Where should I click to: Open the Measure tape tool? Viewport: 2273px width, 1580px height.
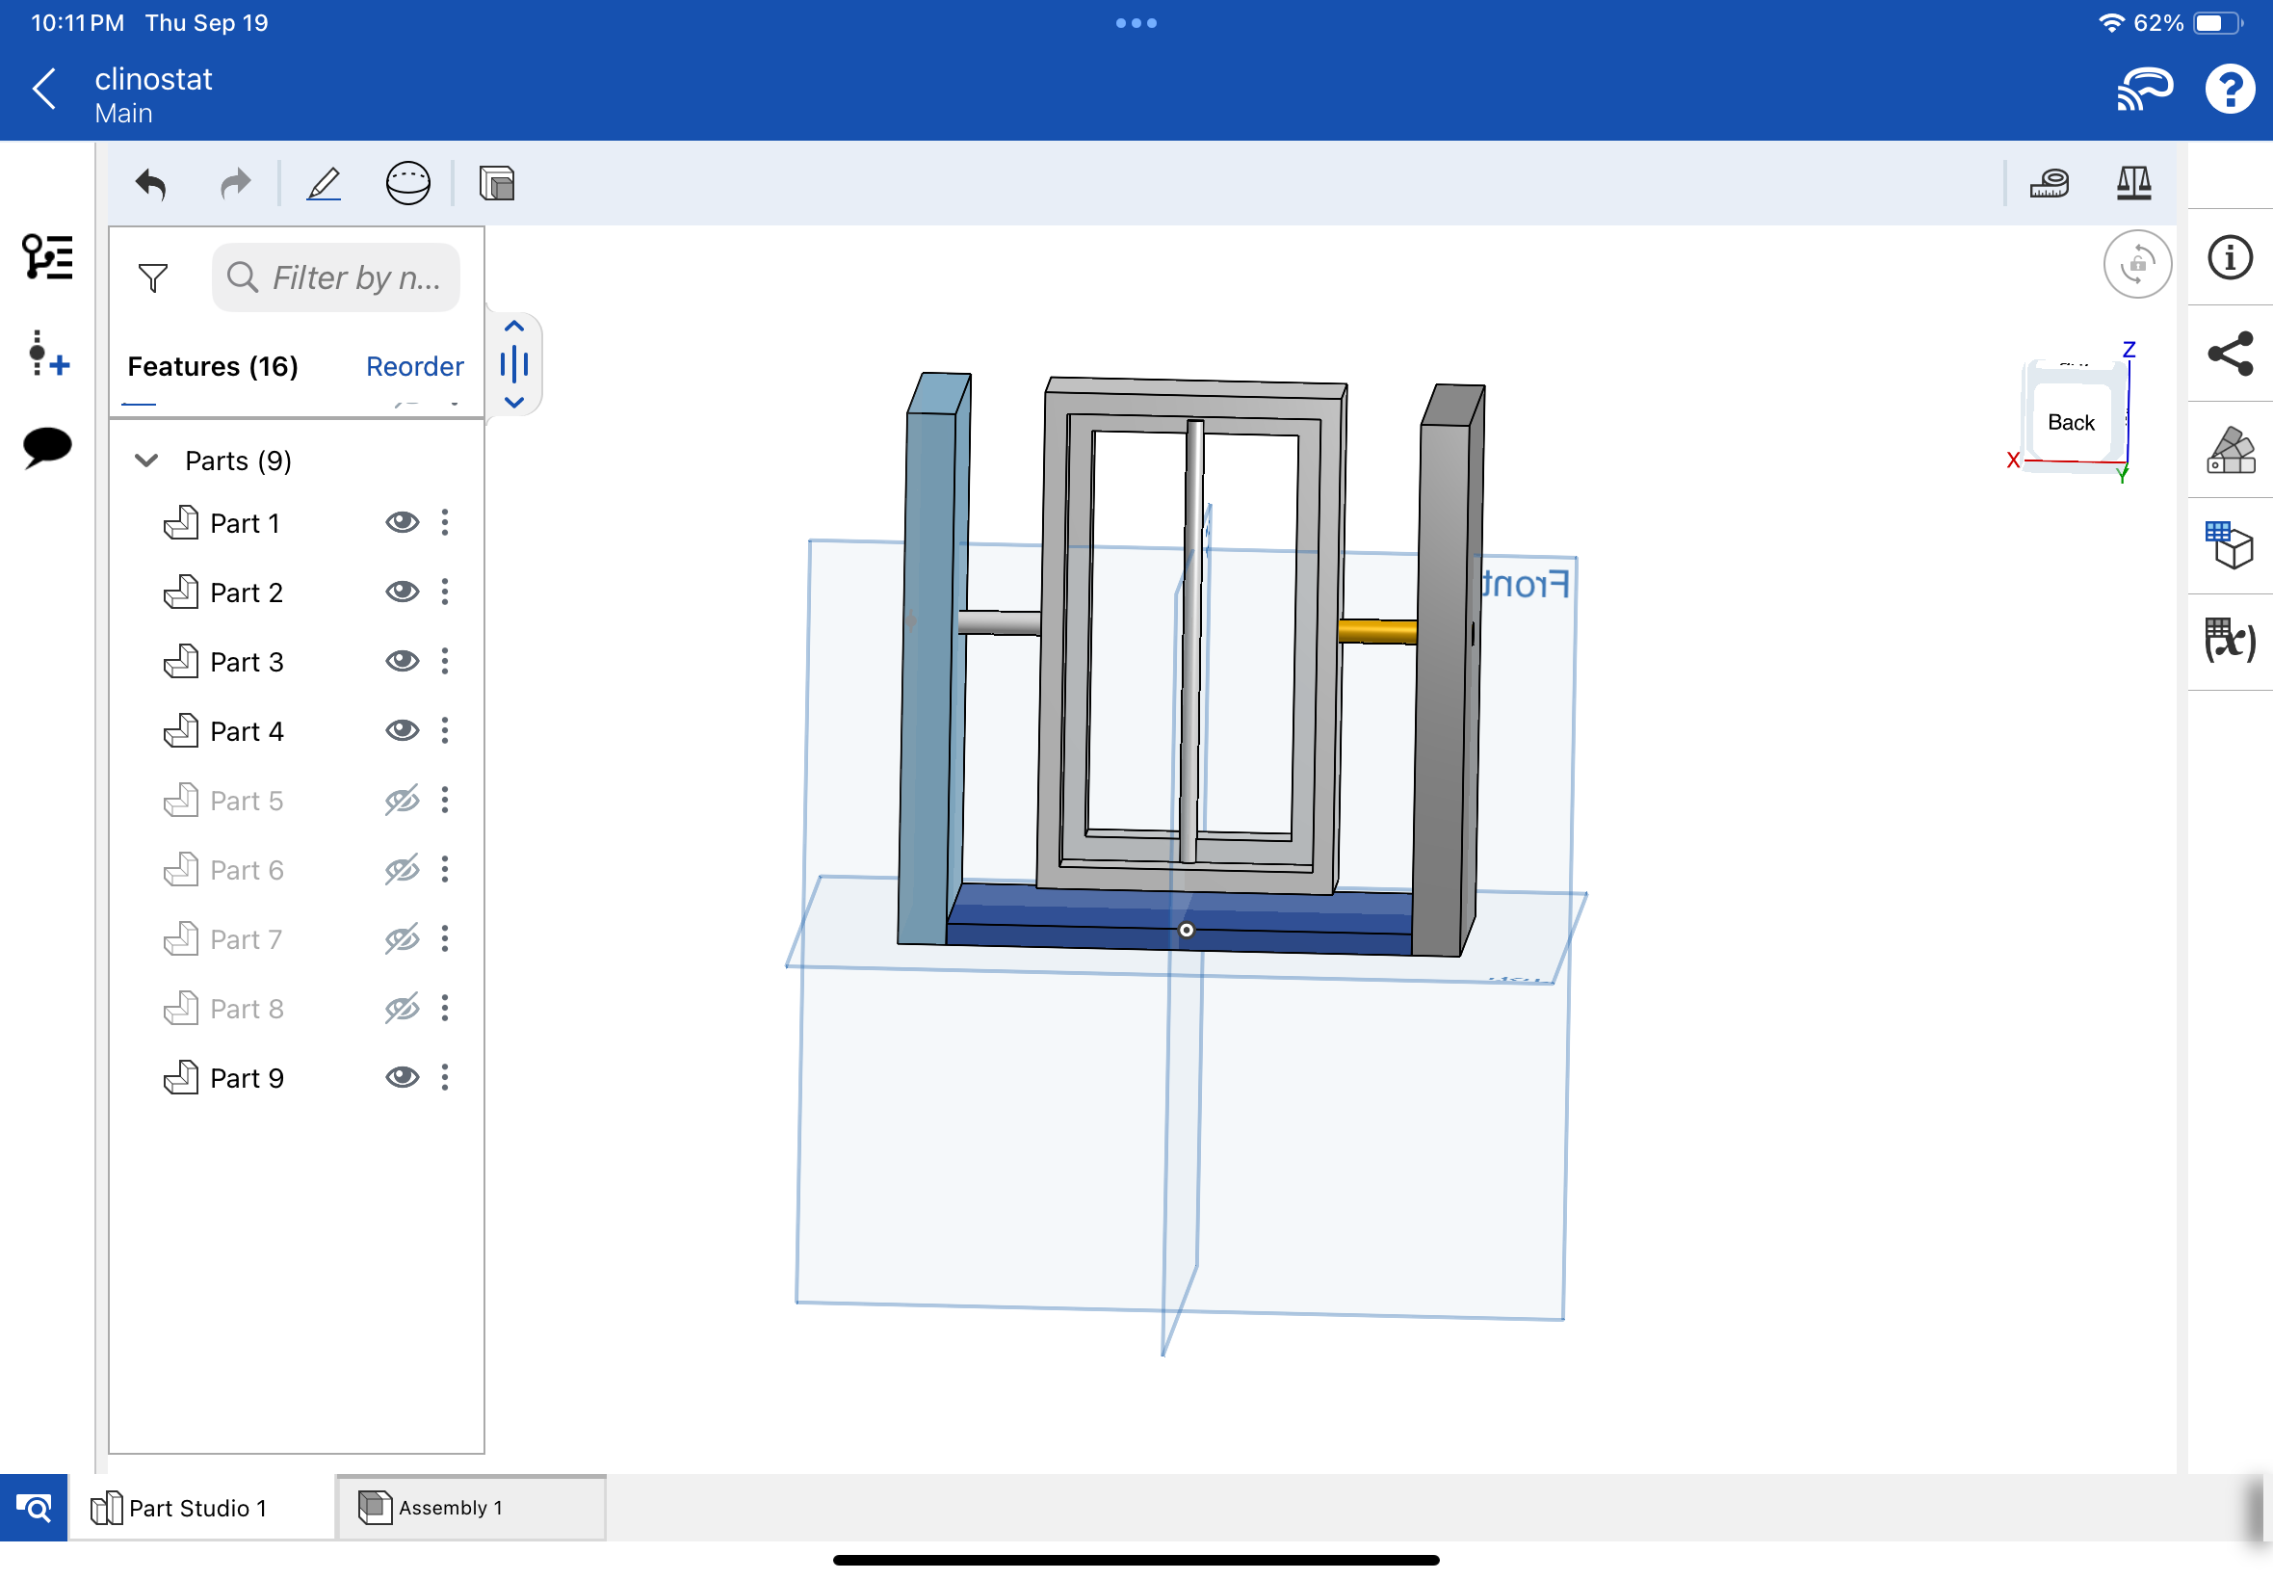point(2050,184)
